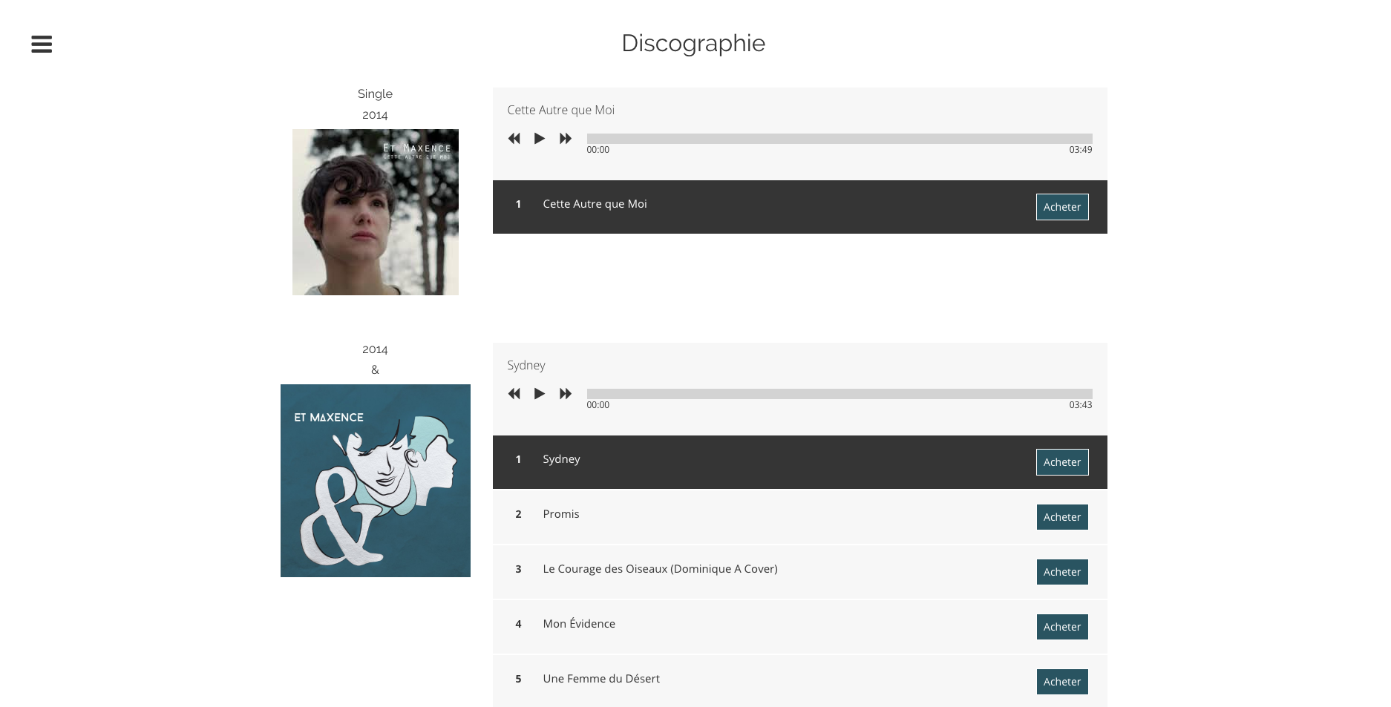The height and width of the screenshot is (707, 1391).
Task: Seek within the Sydney progress bar
Action: tap(839, 394)
